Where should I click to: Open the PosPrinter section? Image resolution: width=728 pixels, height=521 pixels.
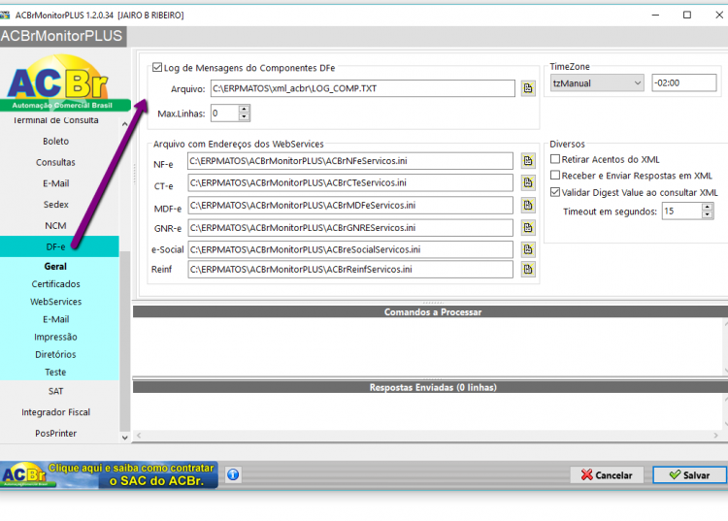(x=55, y=434)
